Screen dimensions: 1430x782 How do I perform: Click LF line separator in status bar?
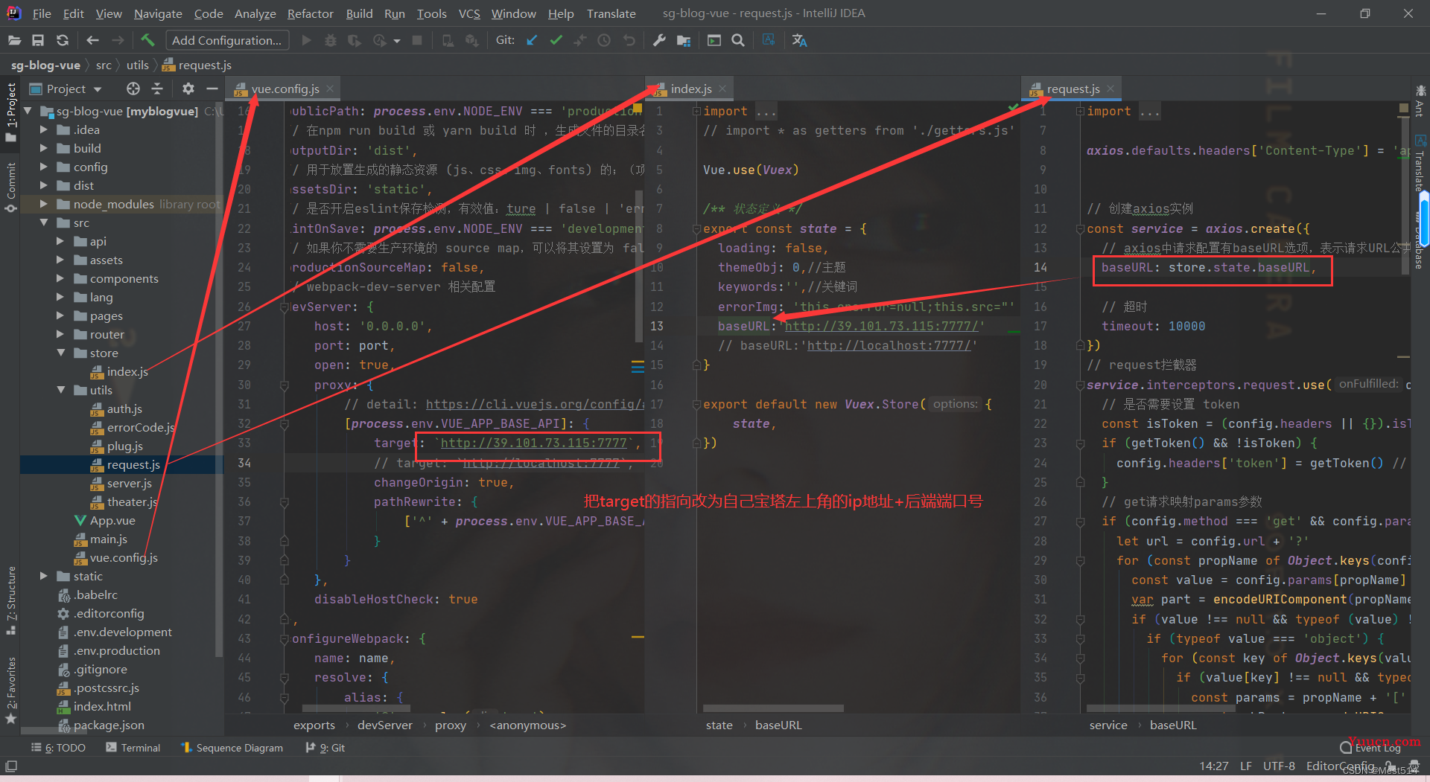pyautogui.click(x=1245, y=766)
